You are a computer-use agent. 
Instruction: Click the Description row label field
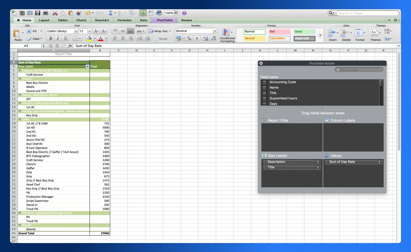tap(292, 162)
